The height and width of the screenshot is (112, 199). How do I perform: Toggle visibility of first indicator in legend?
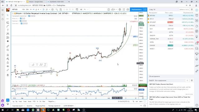[x=29, y=16]
